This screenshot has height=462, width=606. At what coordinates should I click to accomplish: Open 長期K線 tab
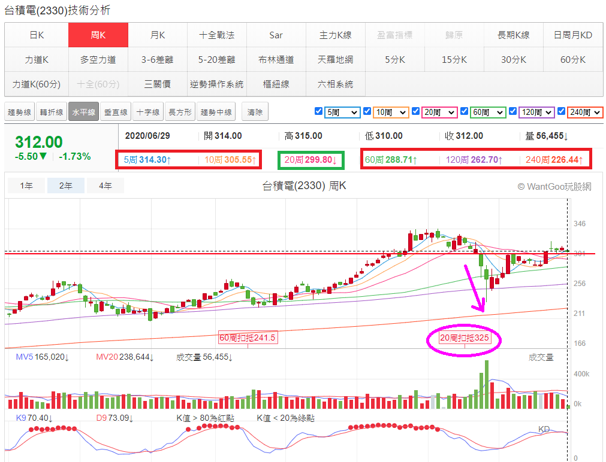513,35
